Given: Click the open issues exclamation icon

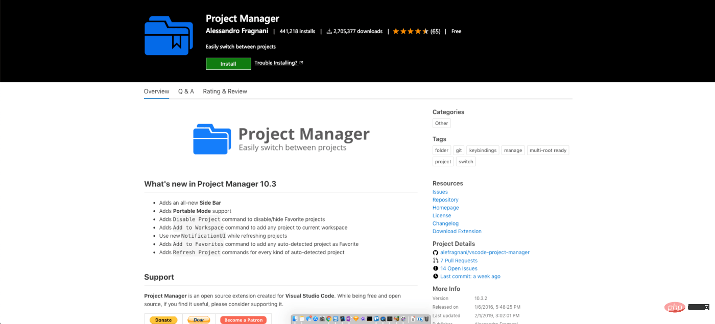Looking at the screenshot, I should (x=436, y=268).
